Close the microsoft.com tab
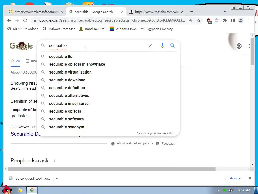This screenshot has height=194, width=258. [x=62, y=12]
